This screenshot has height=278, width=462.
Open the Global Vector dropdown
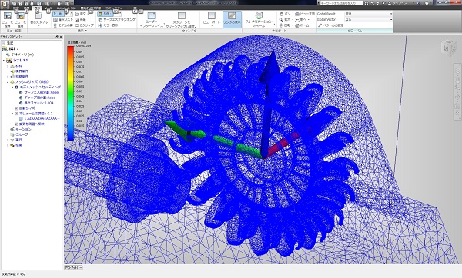point(369,19)
